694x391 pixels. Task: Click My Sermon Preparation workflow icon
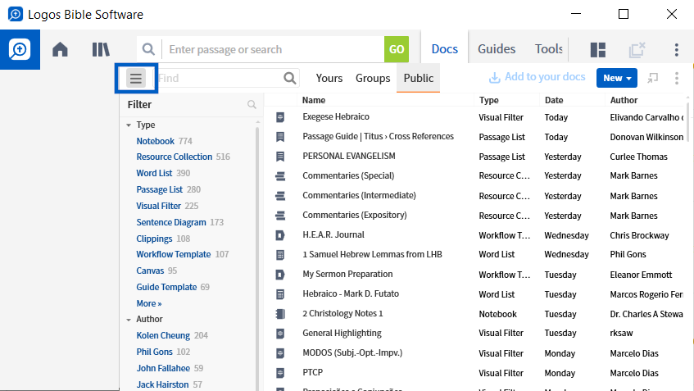280,275
